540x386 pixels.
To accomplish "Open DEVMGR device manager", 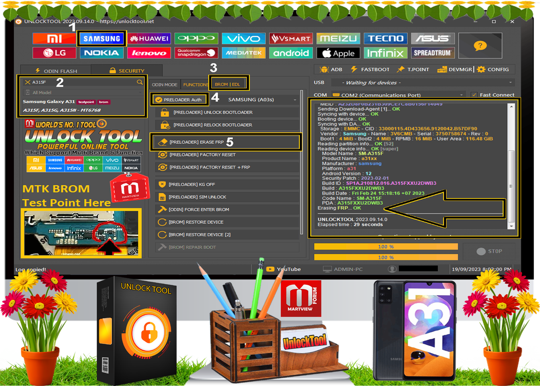I will (x=455, y=69).
